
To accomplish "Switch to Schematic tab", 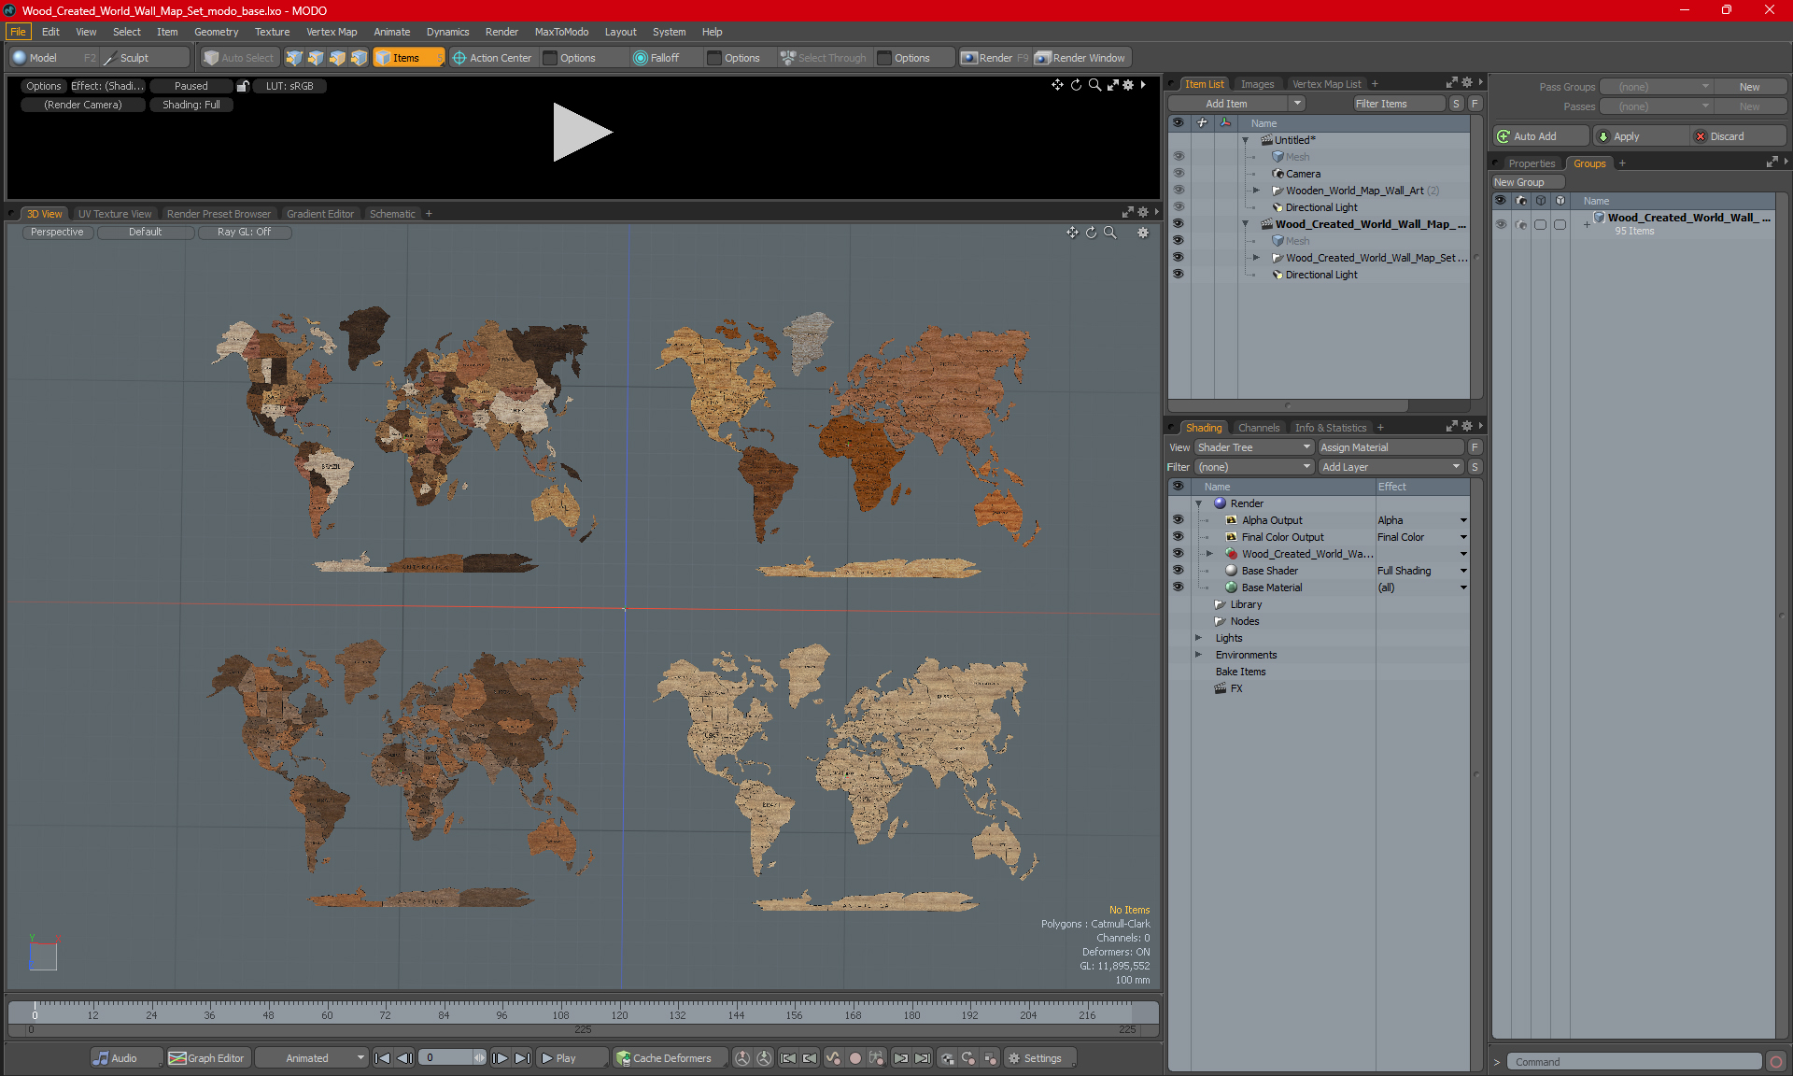I will [x=392, y=214].
